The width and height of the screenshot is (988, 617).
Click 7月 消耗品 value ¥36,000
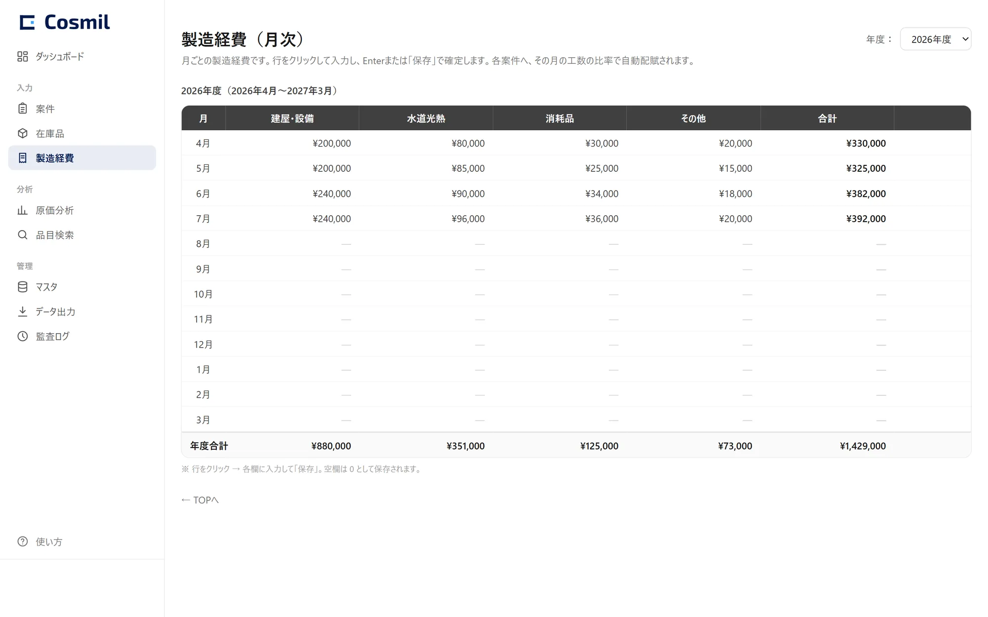click(602, 219)
